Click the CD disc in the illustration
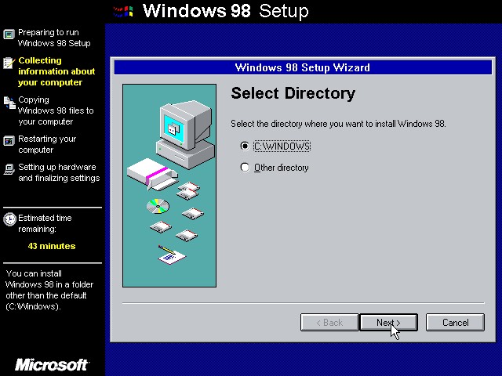502x376 pixels. coord(158,206)
